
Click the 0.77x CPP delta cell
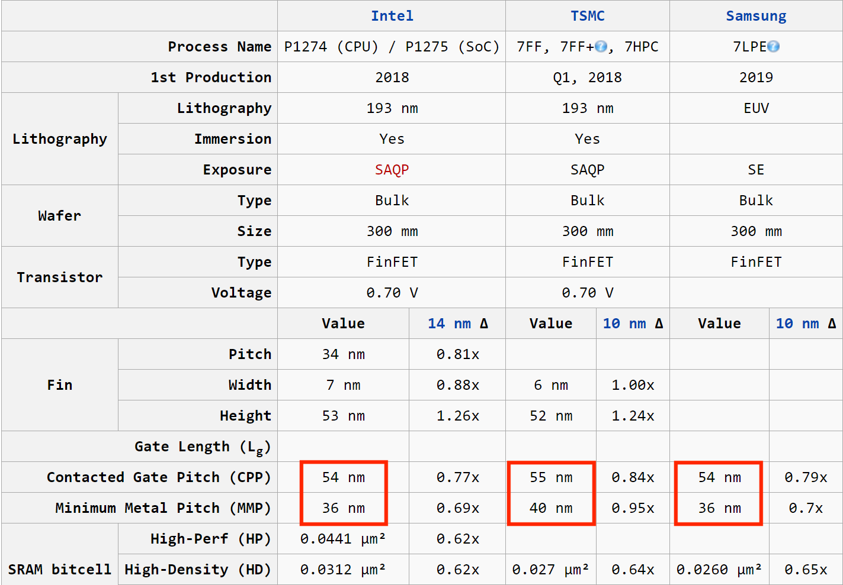point(457,477)
